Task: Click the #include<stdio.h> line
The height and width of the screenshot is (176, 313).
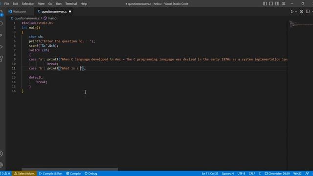Action: tap(37, 23)
